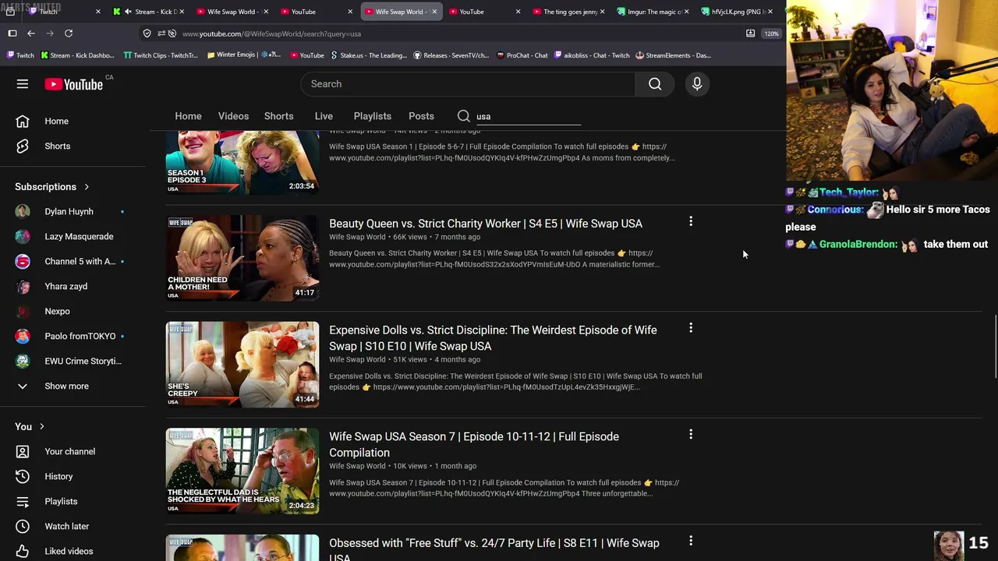Open the She's Creepy video thumbnail
The width and height of the screenshot is (998, 561).
tap(242, 365)
